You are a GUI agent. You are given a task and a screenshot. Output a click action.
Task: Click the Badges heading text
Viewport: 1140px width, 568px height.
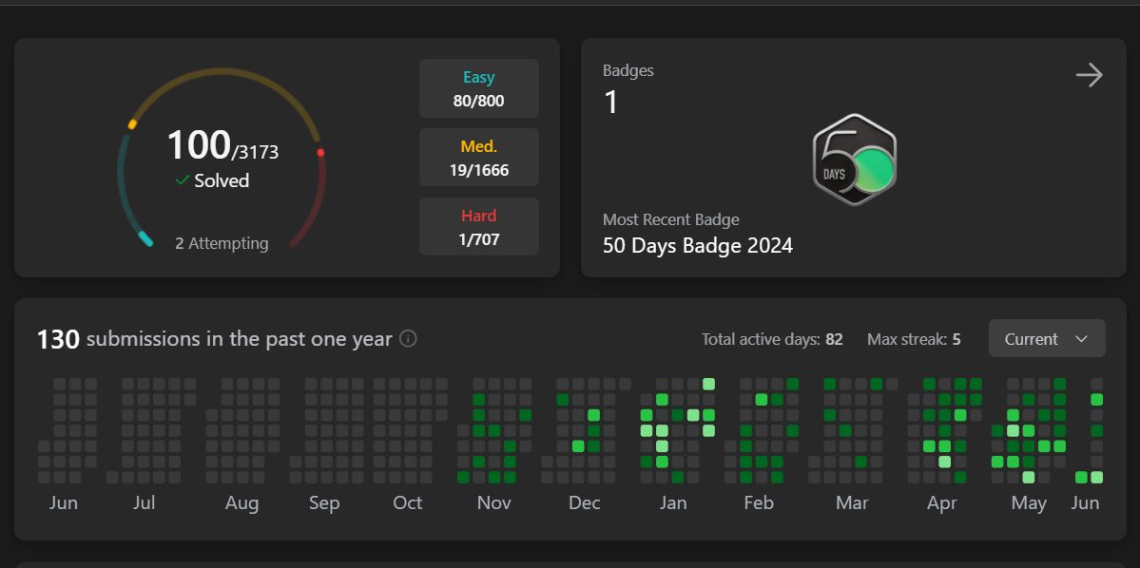tap(628, 70)
